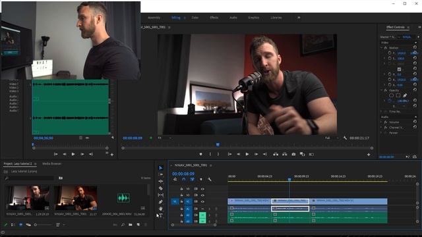
Task: Toggle insert sequences as nests button
Action: 175,179
